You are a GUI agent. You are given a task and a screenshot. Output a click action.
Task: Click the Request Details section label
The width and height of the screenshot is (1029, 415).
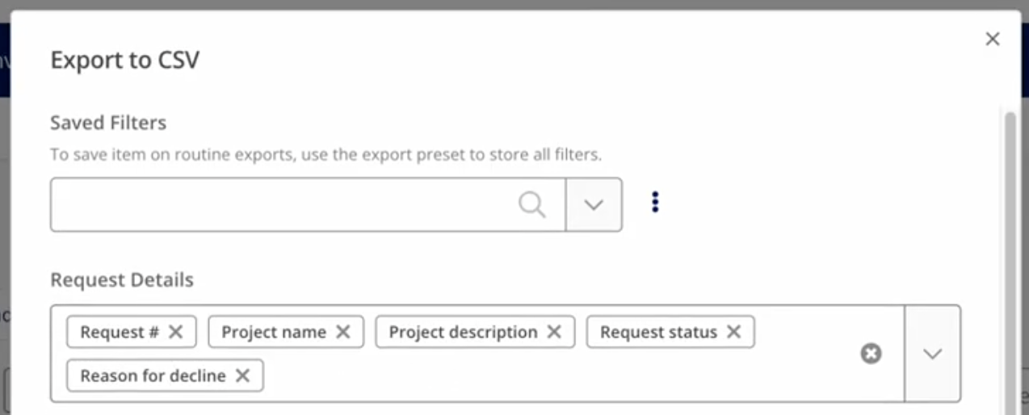click(122, 280)
